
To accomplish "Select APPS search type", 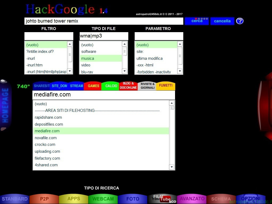I will (x=74, y=199).
